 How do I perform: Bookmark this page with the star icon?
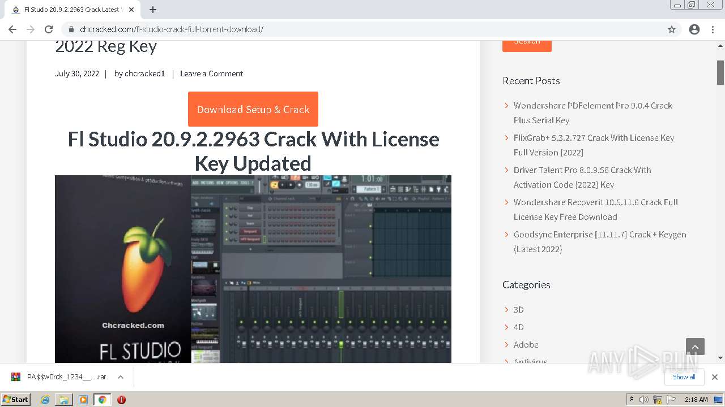672,29
